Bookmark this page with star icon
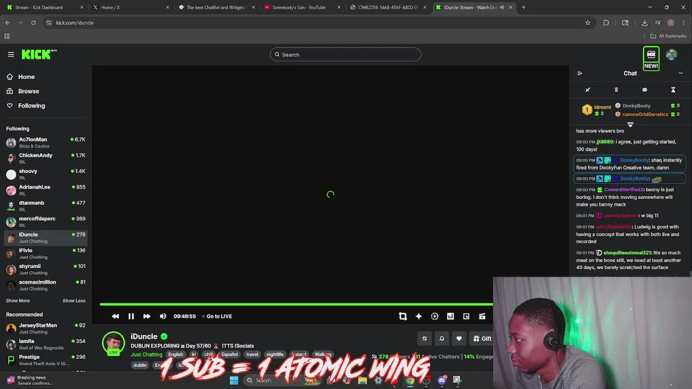Image resolution: width=692 pixels, height=389 pixels. 588,23
